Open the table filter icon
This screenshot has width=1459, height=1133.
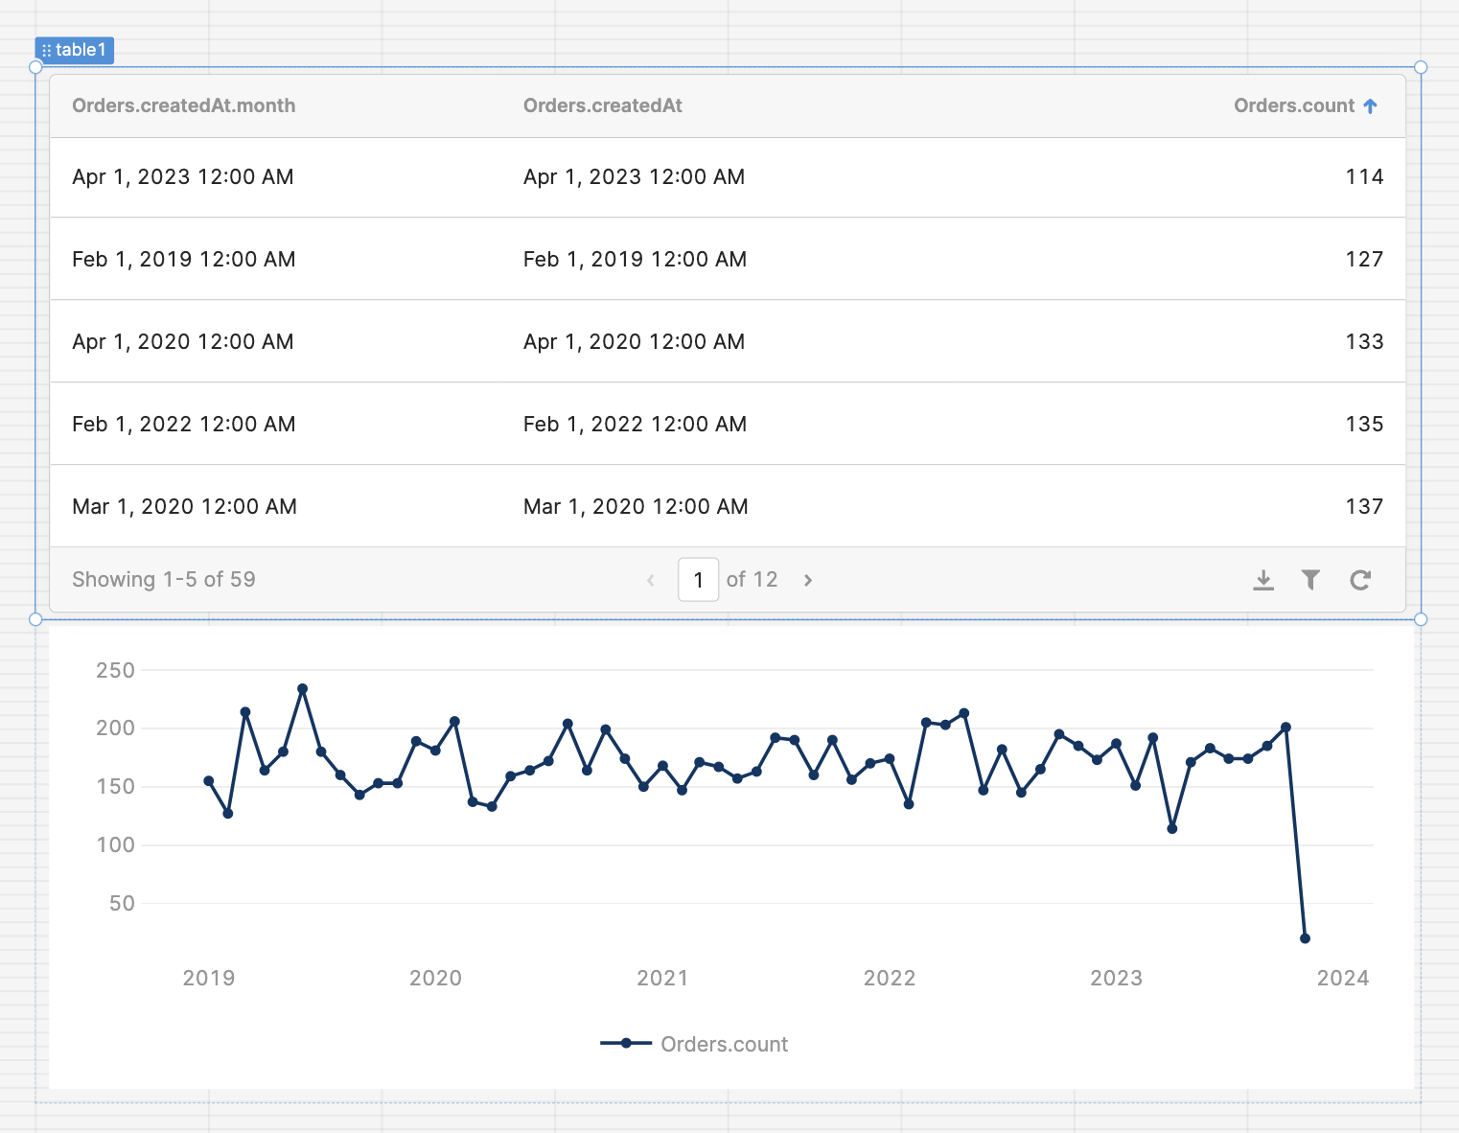pyautogui.click(x=1310, y=580)
